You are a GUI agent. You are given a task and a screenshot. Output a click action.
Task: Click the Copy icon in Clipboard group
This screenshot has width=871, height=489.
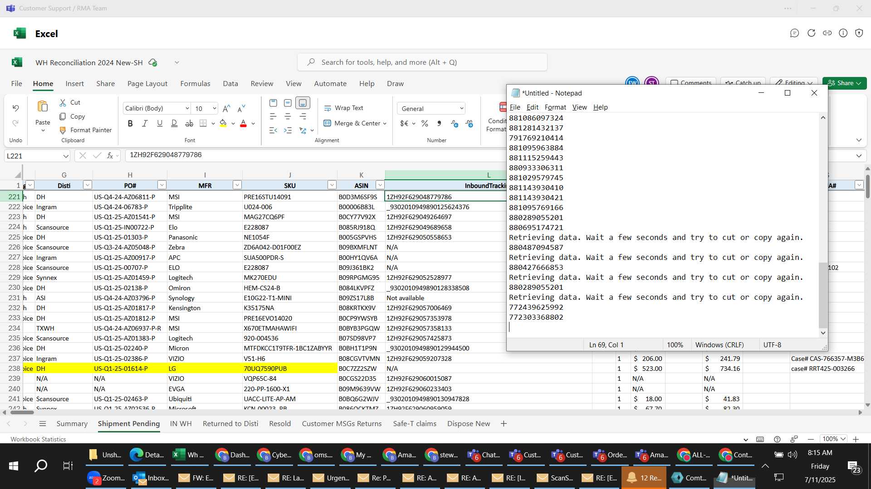tap(63, 116)
